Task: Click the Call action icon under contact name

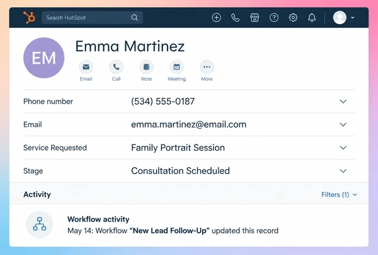Action: (116, 67)
